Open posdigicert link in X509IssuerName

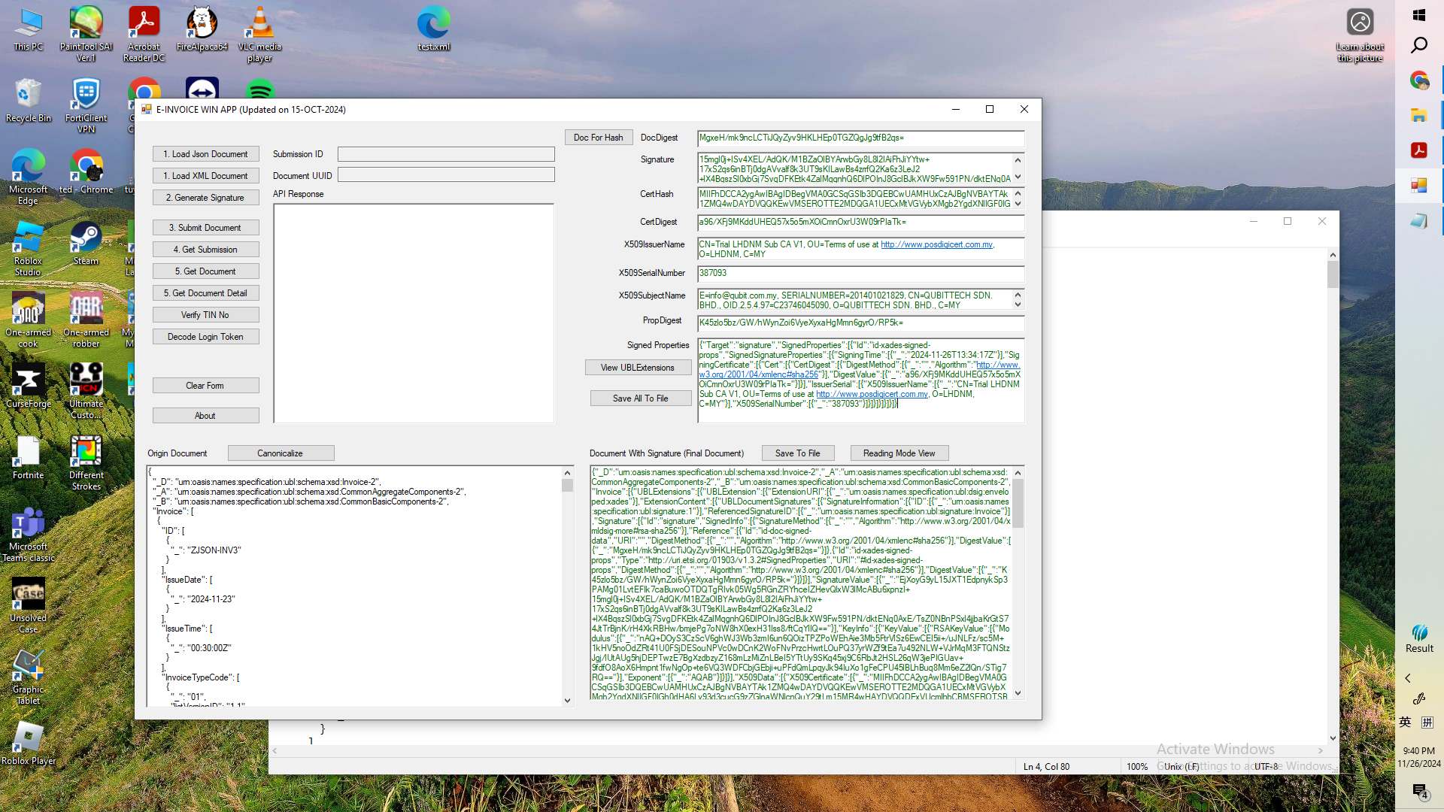(x=936, y=244)
